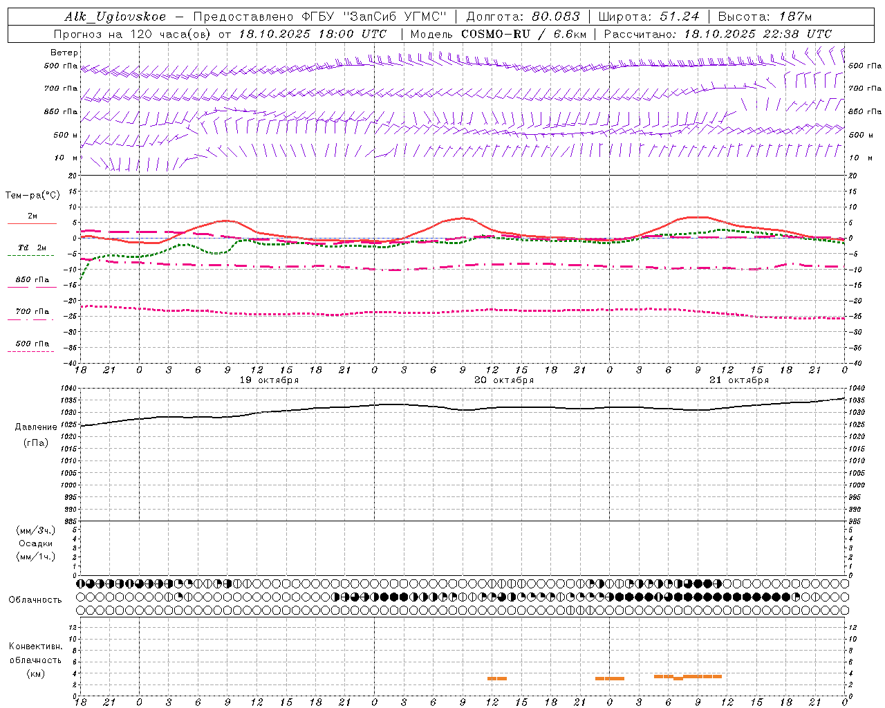
Task: Click the Облачность cloud cover row label
Action: [x=35, y=600]
